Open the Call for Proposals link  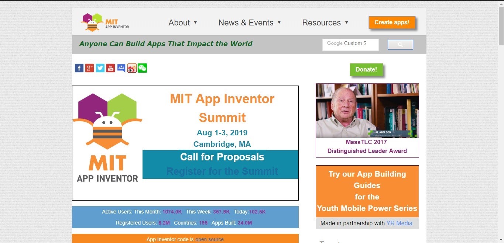[222, 157]
